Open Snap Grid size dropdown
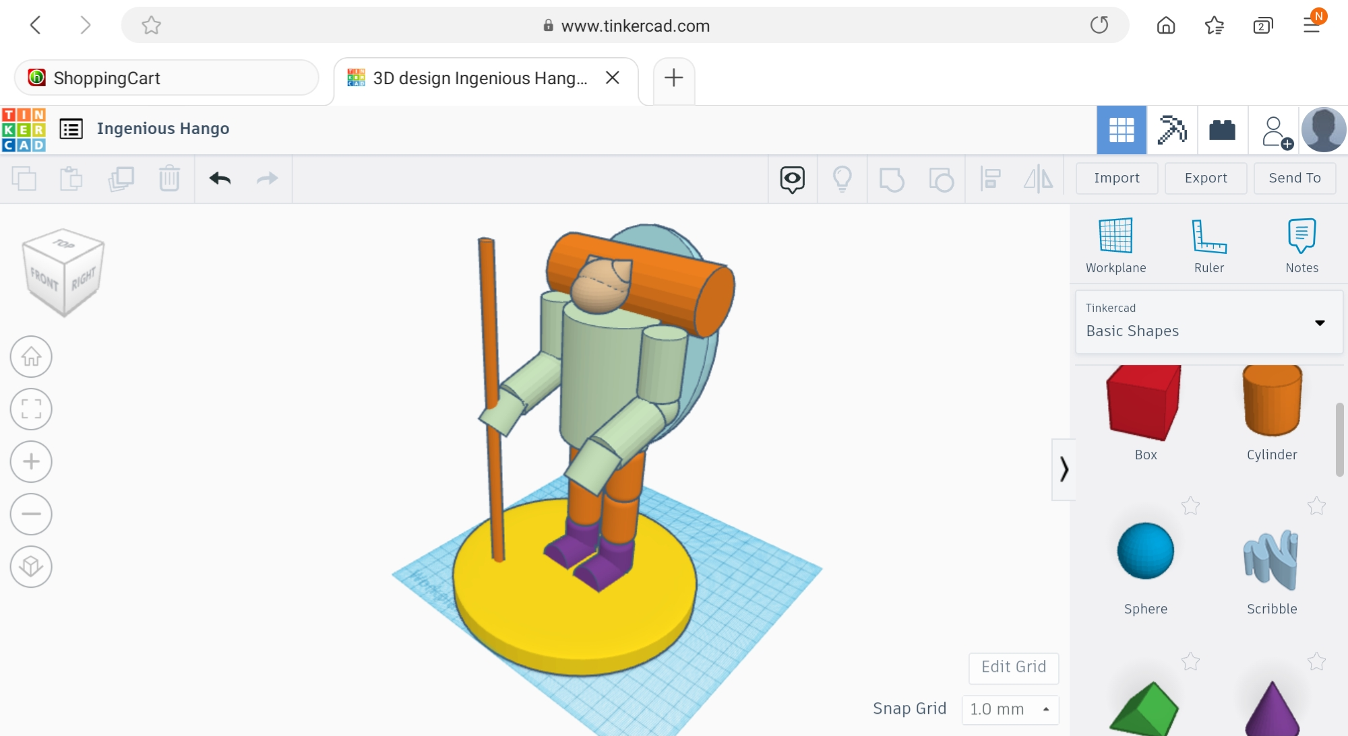This screenshot has height=736, width=1348. coord(1010,709)
